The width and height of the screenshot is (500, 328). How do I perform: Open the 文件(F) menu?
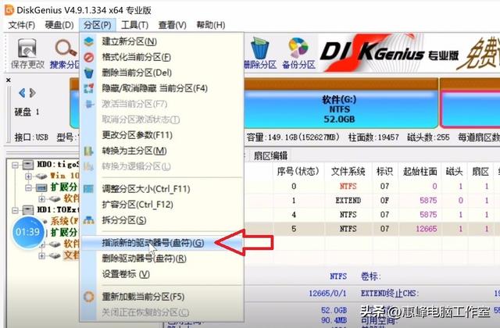pos(22,25)
